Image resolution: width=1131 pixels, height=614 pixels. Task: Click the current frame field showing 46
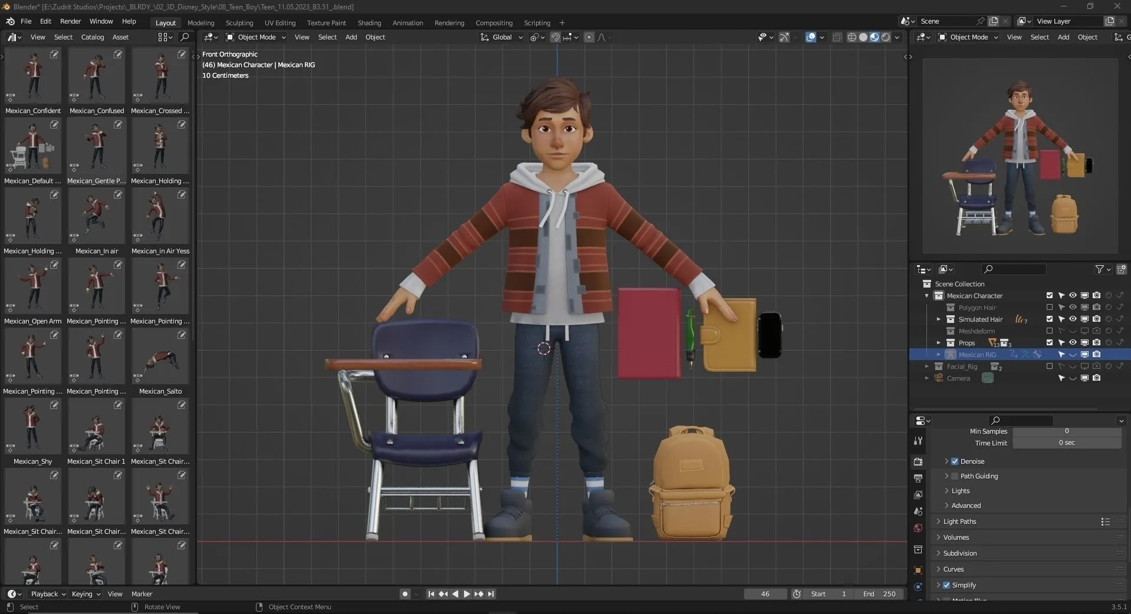[x=764, y=594]
